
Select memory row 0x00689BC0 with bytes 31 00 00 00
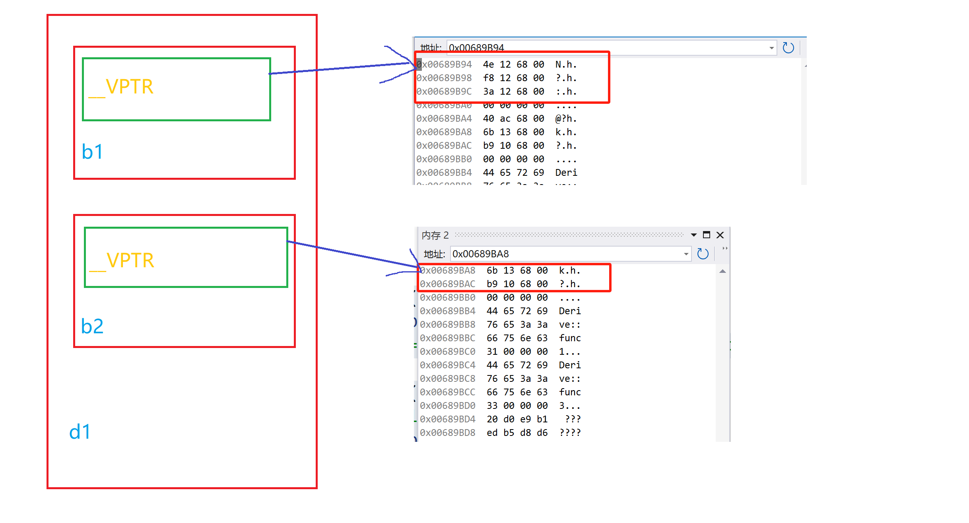click(x=500, y=352)
